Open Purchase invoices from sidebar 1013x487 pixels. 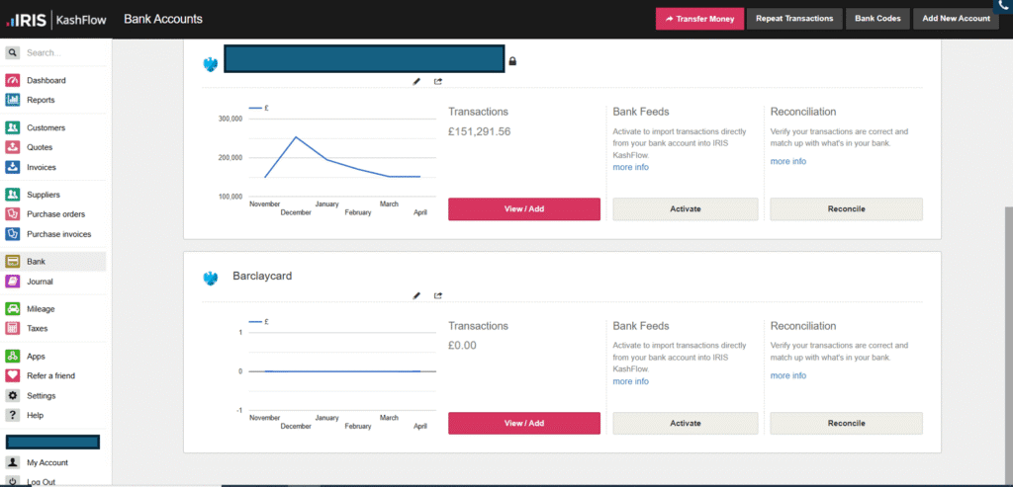pos(58,234)
